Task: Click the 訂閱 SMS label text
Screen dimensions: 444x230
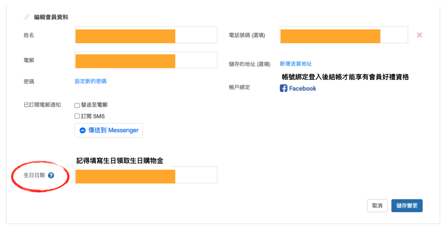Action: point(93,116)
